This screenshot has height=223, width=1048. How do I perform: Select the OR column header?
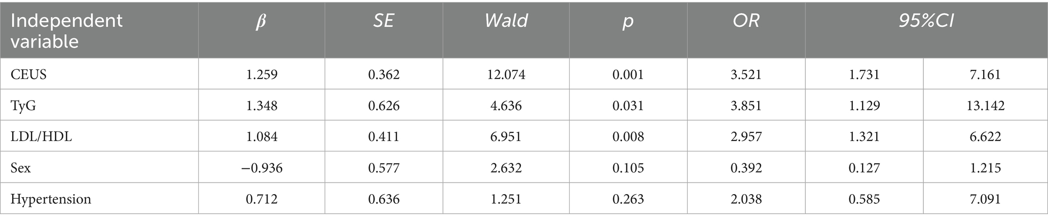click(746, 21)
